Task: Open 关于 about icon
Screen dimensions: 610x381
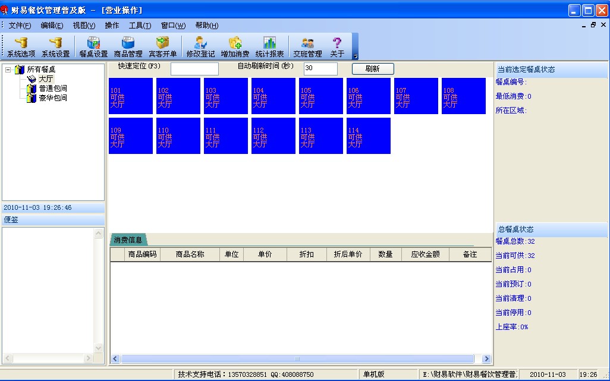Action: click(x=337, y=46)
